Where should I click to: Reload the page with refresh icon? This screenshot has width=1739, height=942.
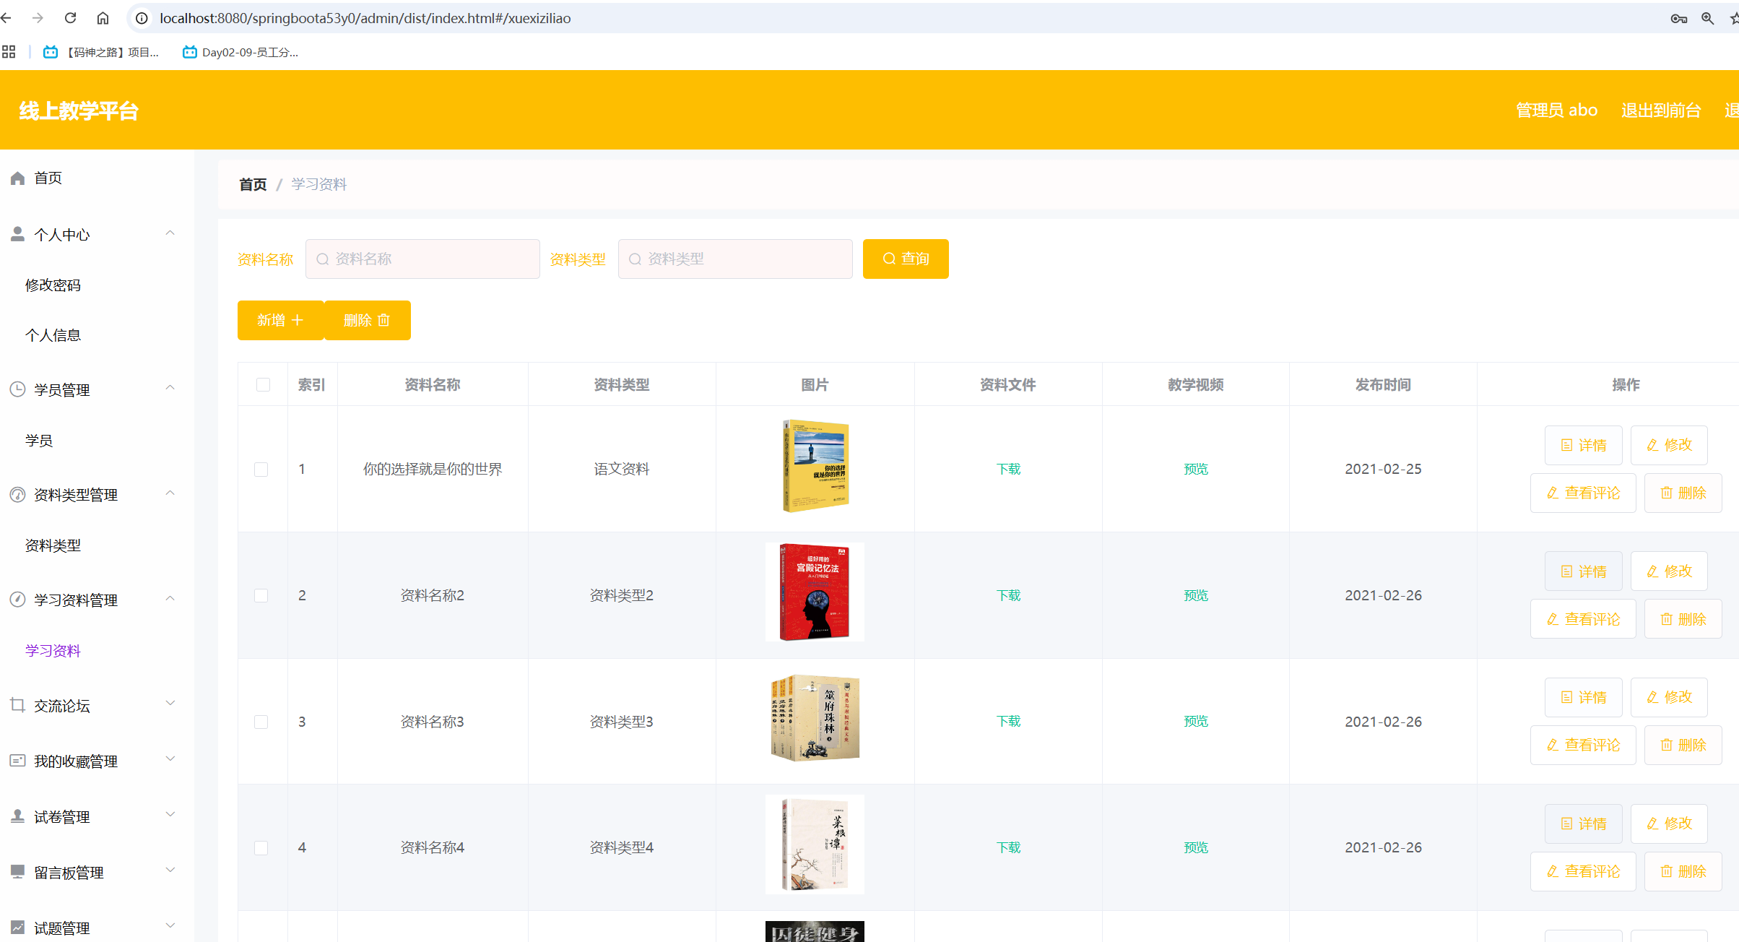pyautogui.click(x=70, y=18)
